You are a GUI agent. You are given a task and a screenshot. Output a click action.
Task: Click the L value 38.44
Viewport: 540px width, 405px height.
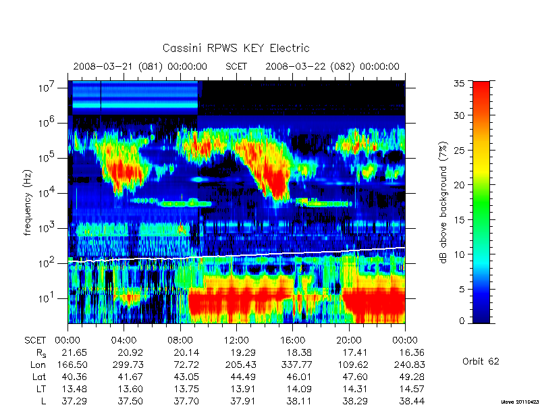click(x=412, y=401)
